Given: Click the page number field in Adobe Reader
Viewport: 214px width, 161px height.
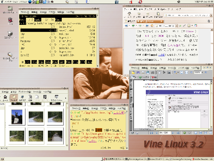Looking at the screenshot, I should tap(164, 133).
